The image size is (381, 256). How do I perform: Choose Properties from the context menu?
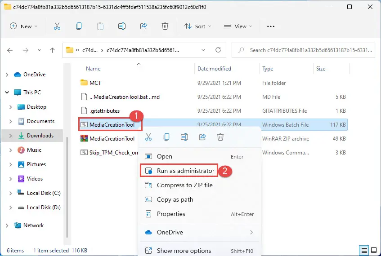pos(199,214)
